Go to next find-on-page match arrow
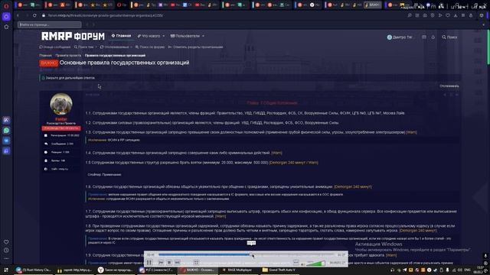Image resolution: width=490 pixels, height=275 pixels. [x=93, y=24]
